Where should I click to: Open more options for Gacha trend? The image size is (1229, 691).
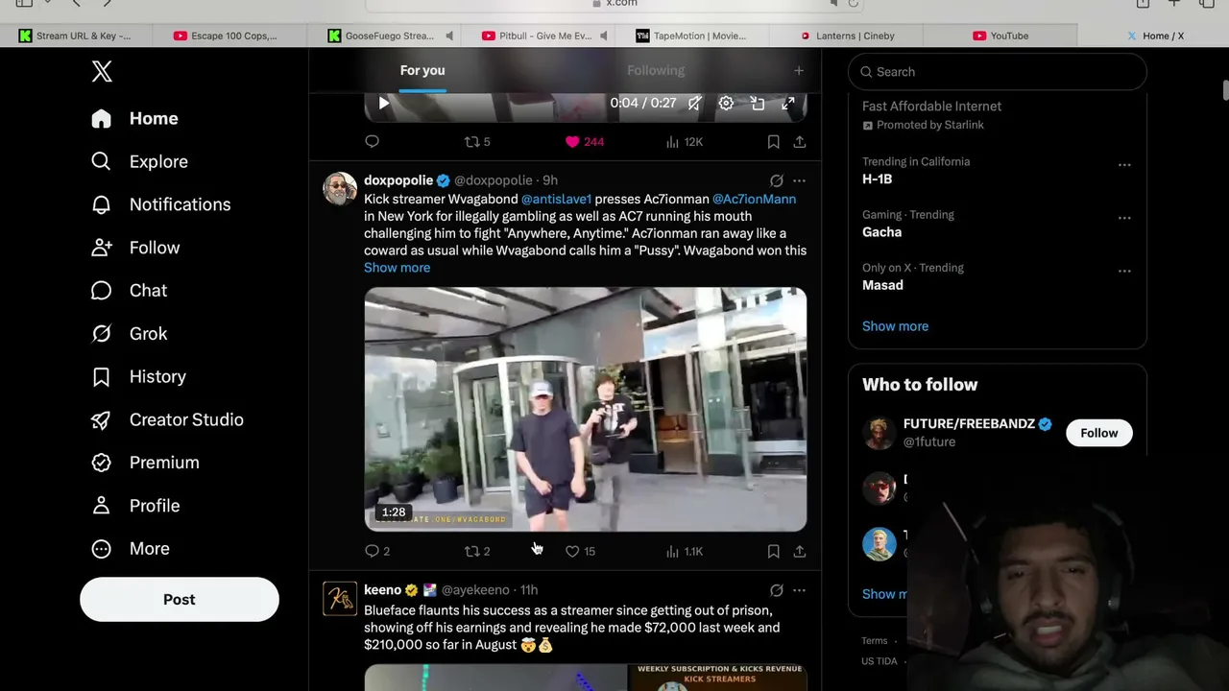pyautogui.click(x=1124, y=218)
